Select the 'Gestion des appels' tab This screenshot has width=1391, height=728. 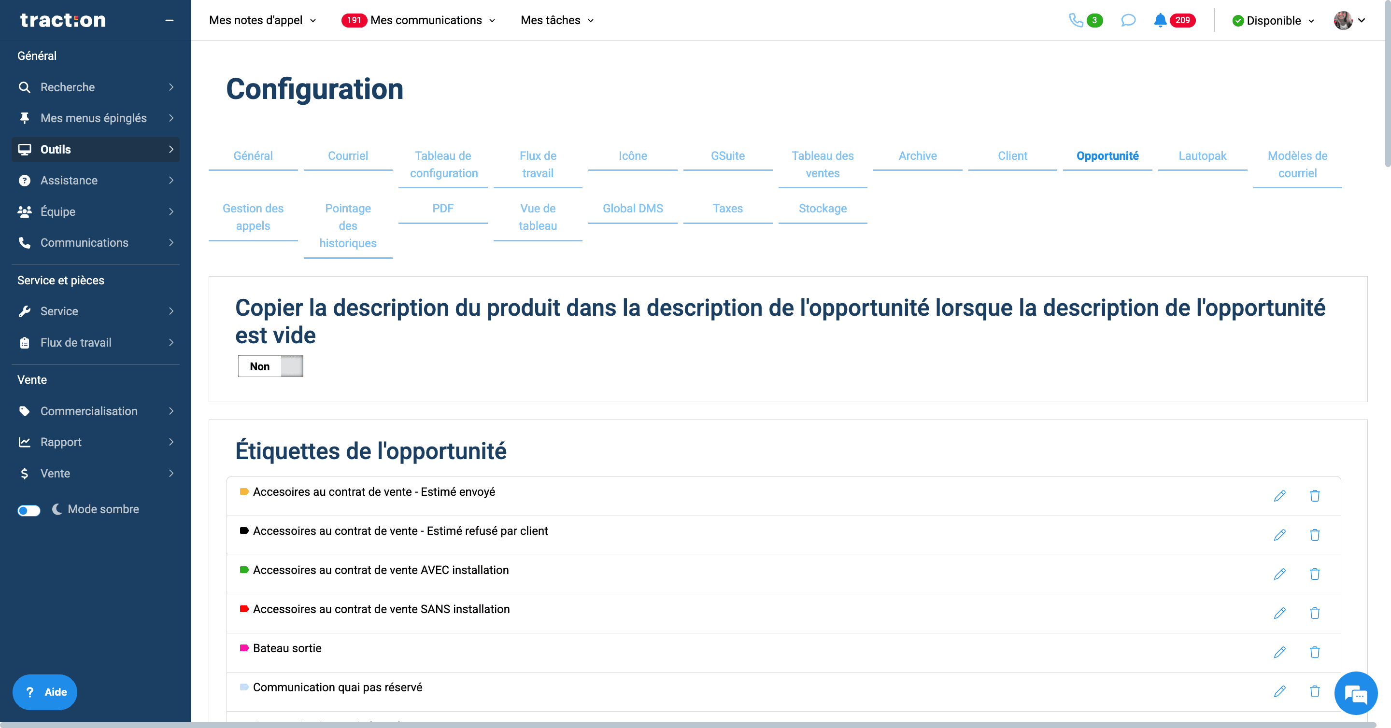point(253,217)
